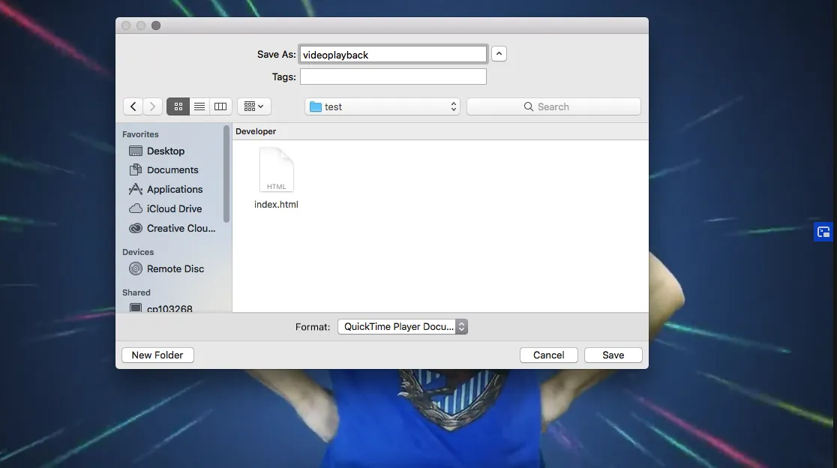Open the item arrangement dropdown

point(254,106)
